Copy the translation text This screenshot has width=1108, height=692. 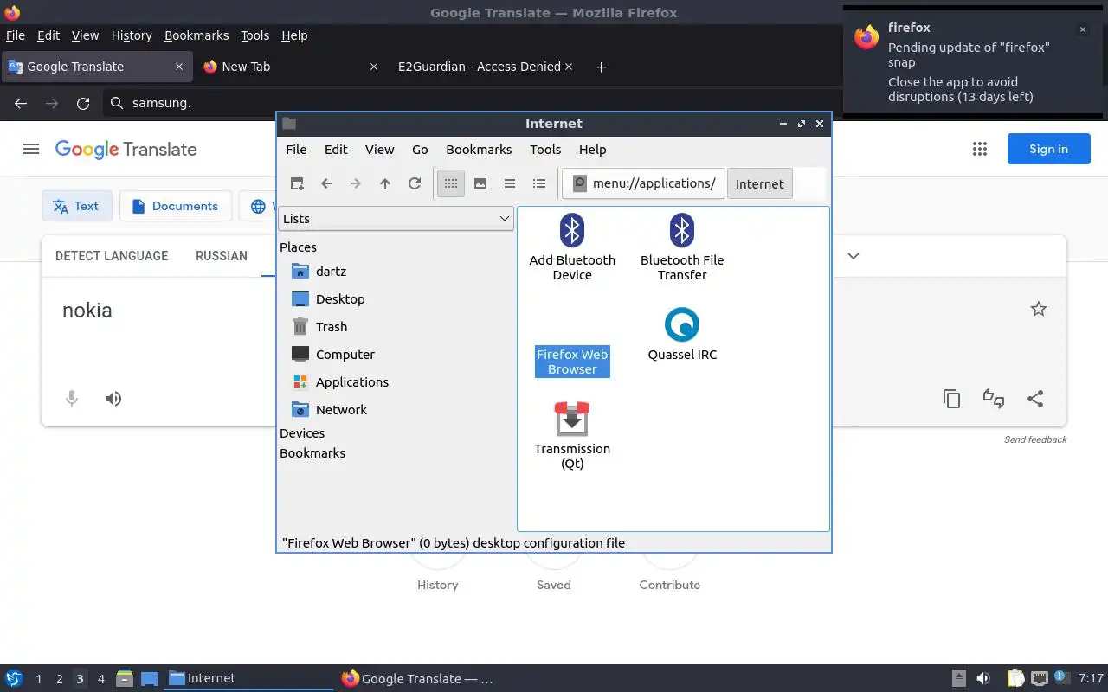click(x=951, y=399)
